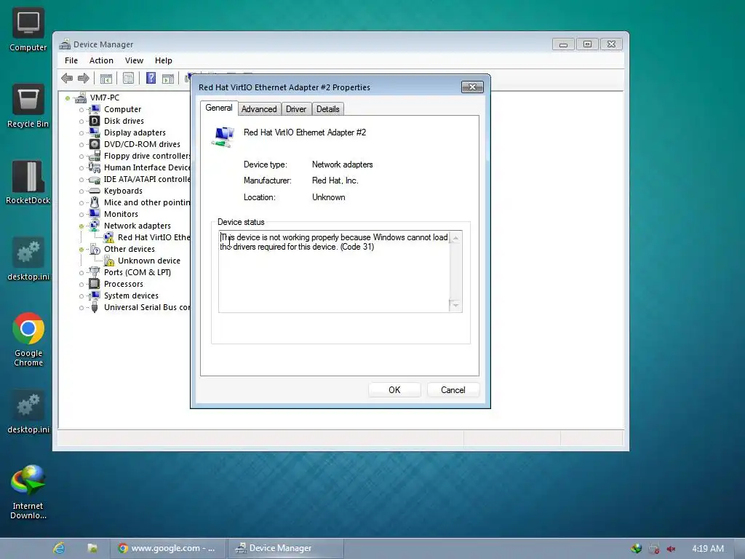Viewport: 745px width, 559px height.
Task: Expand the Floppy drive controllers node
Action: (x=81, y=156)
